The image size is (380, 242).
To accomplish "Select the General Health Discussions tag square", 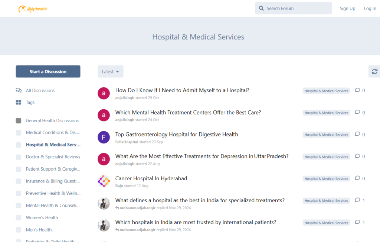I will point(19,120).
